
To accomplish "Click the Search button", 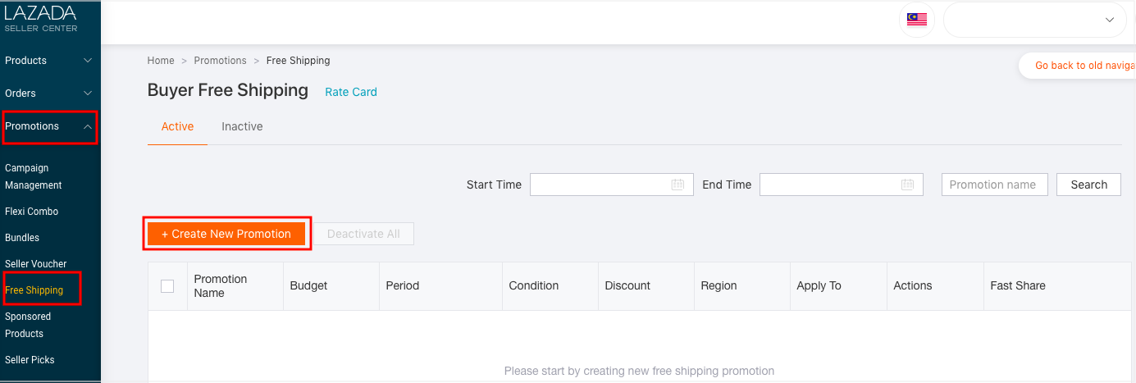I will [1088, 185].
